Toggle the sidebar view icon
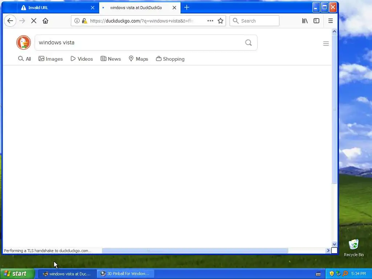372x279 pixels. click(x=316, y=21)
